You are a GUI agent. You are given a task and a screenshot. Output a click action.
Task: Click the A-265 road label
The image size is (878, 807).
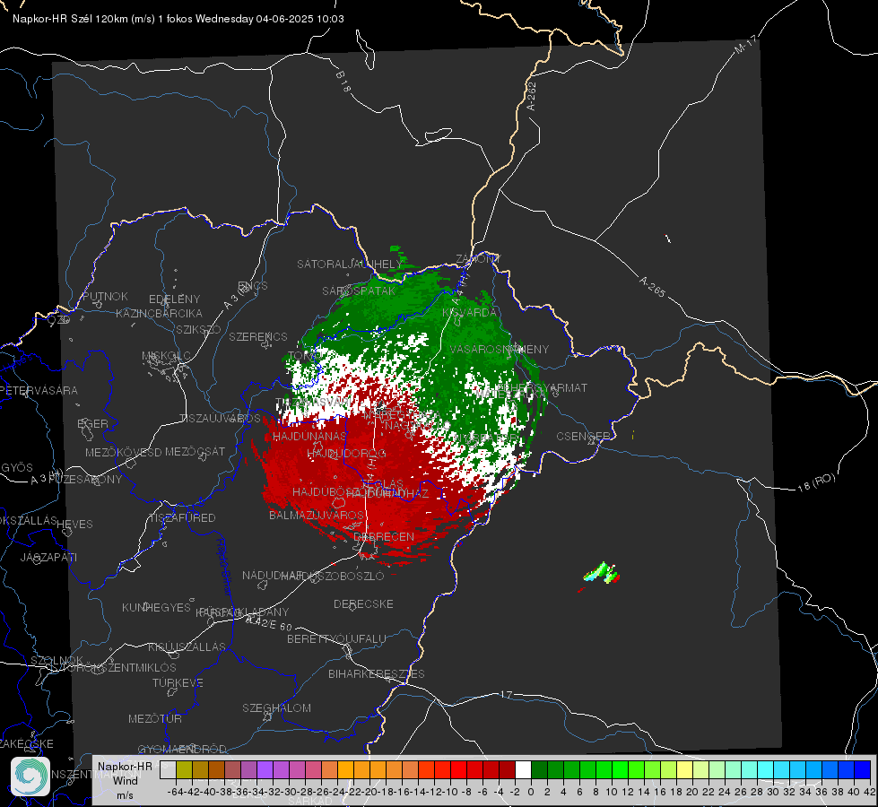[652, 287]
